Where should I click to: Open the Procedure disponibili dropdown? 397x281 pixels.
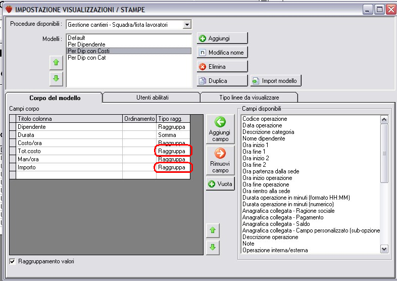pos(187,25)
